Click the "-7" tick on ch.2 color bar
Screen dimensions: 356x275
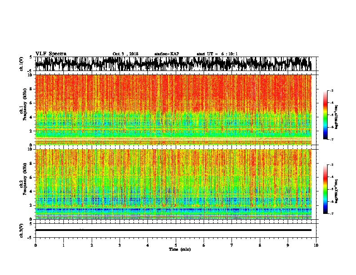coord(331,214)
